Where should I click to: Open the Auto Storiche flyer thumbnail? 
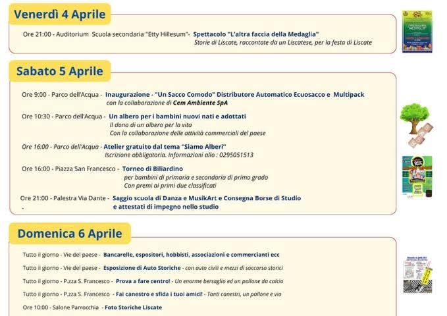pyautogui.click(x=417, y=275)
